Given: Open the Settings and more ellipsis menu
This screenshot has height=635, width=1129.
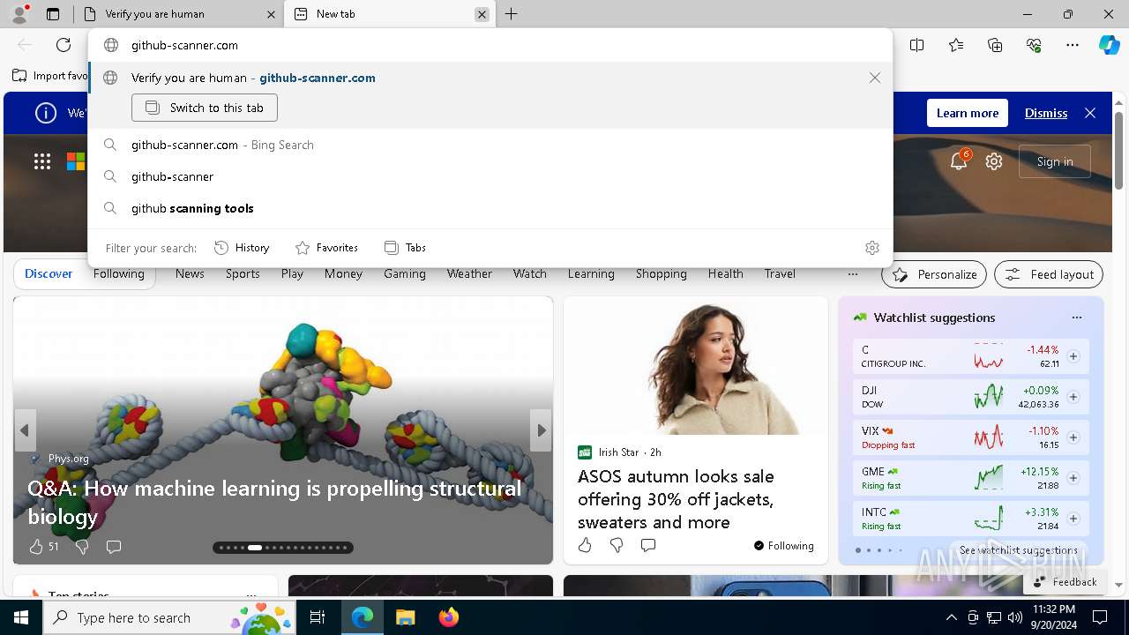Looking at the screenshot, I should (1073, 45).
